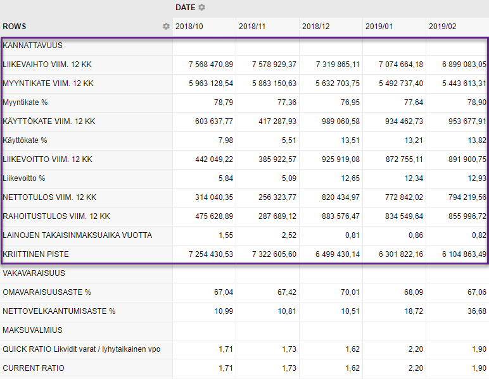Image resolution: width=489 pixels, height=379 pixels.
Task: Select the QUICK RATIO row label
Action: tap(82, 349)
